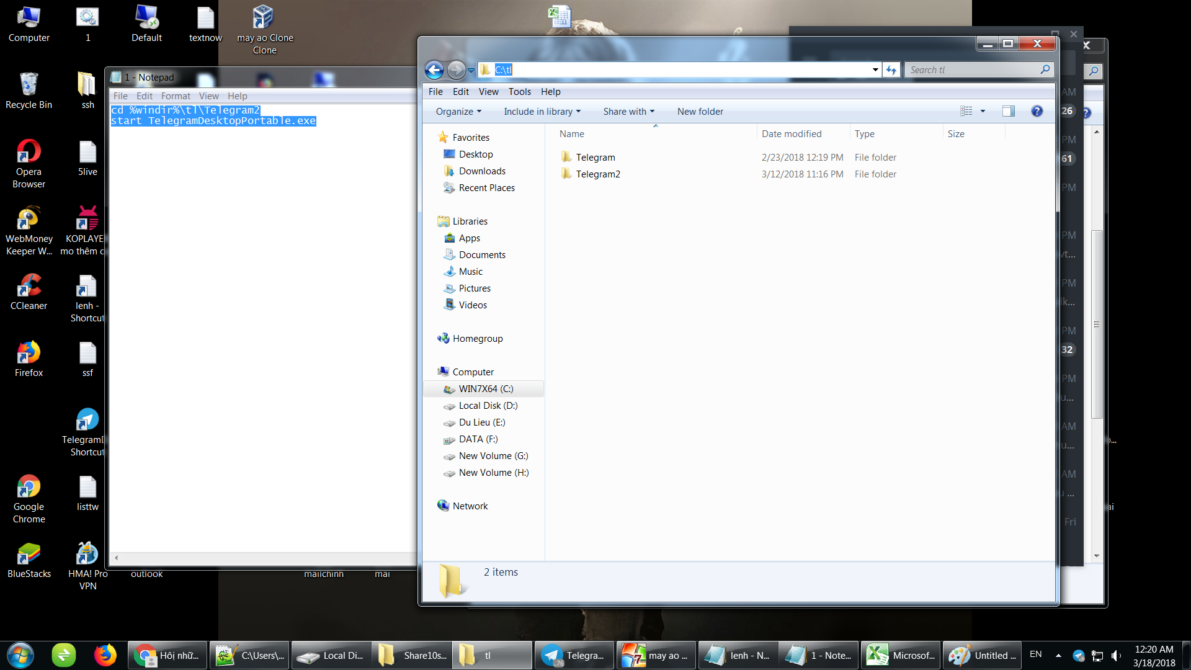Open the Format menu in Notepad
The width and height of the screenshot is (1191, 670).
tap(176, 96)
